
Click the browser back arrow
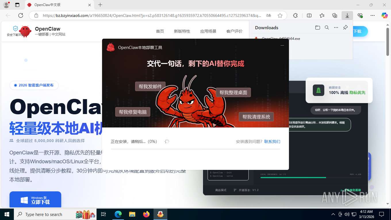8,15
